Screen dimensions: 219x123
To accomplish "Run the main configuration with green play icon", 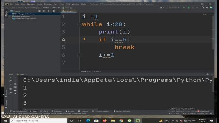I will pos(184,8).
